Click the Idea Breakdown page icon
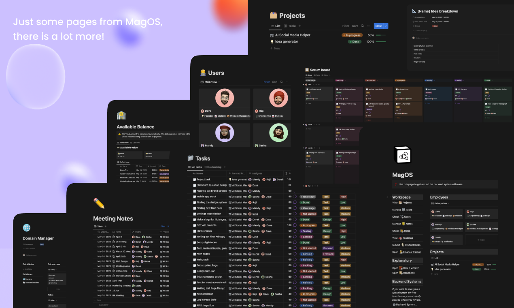514x308 pixels. click(x=414, y=11)
